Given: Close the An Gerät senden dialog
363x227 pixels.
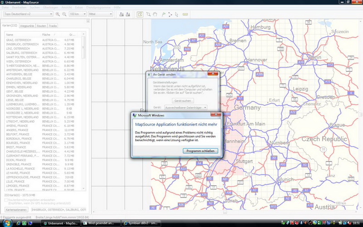Looking at the screenshot, I should pos(213,74).
